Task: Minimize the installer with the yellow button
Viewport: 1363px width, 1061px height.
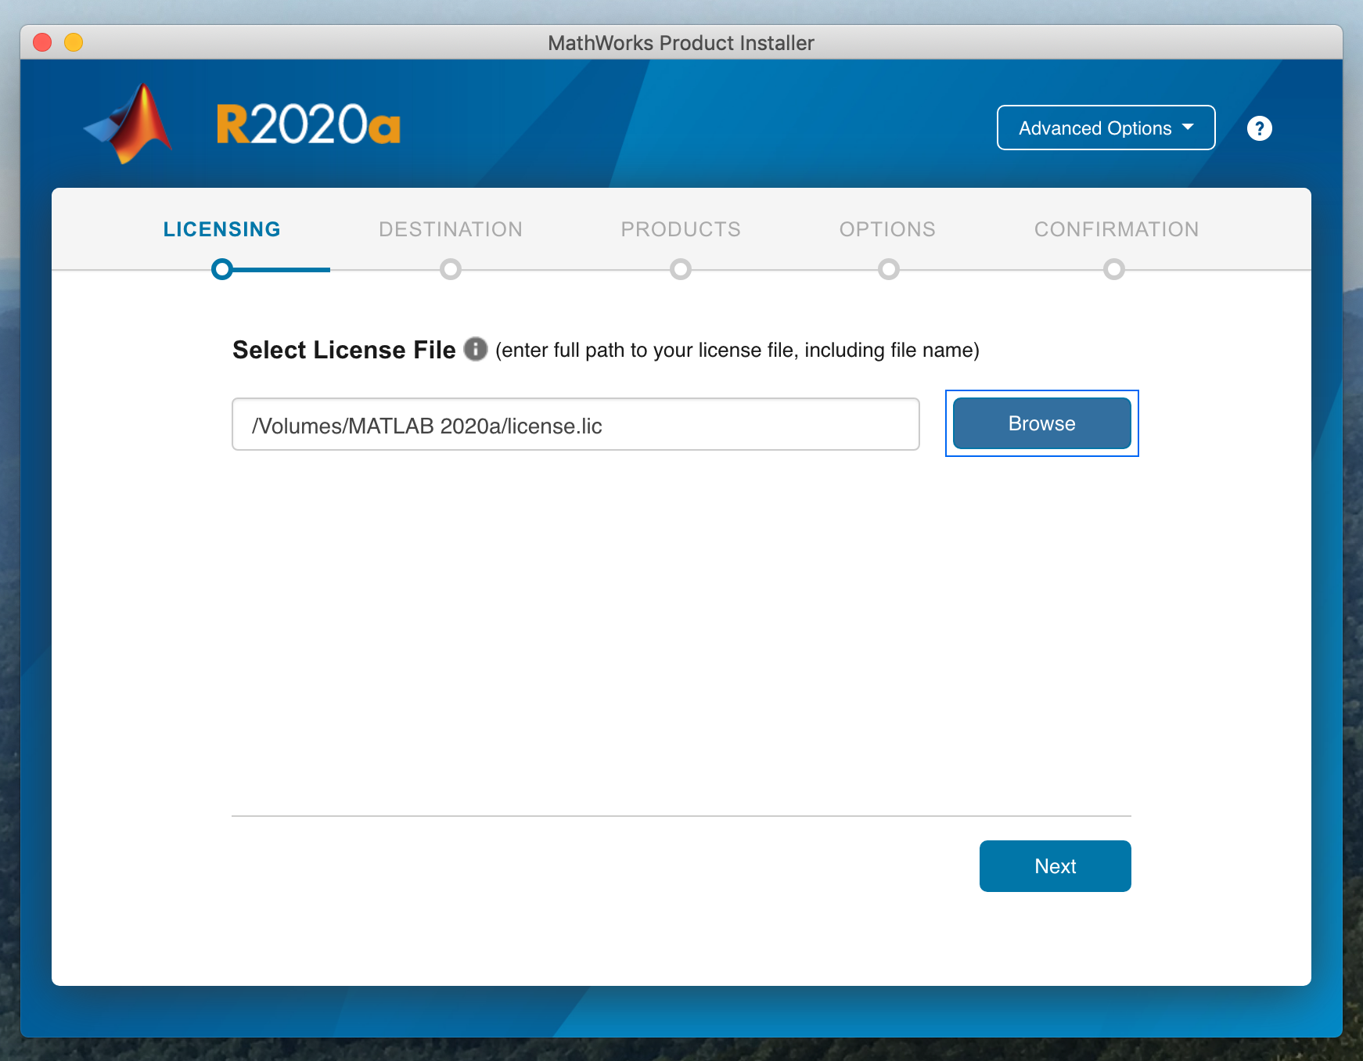Action: tap(74, 42)
